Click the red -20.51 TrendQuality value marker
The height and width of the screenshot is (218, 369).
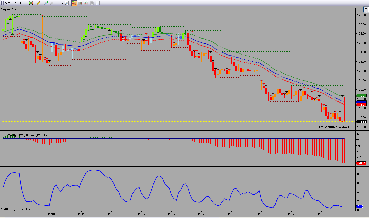(361, 163)
